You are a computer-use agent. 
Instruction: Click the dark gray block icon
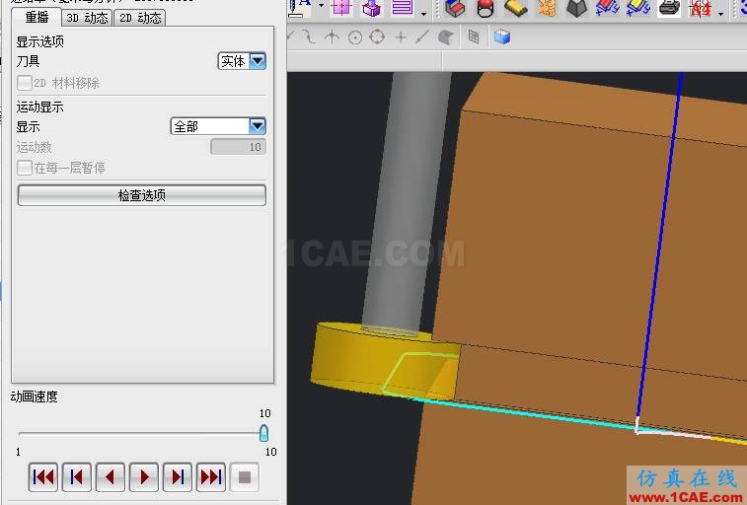576,8
